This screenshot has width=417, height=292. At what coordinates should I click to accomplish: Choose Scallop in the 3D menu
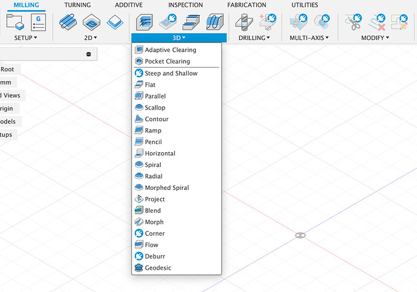176,108
